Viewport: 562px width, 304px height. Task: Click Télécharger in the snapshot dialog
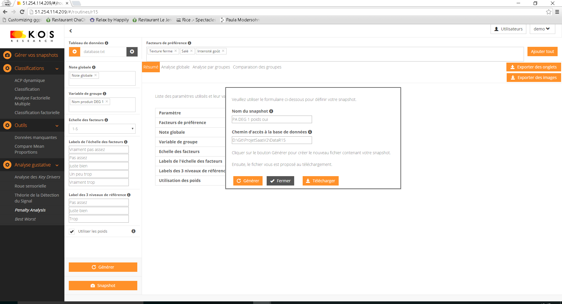tap(321, 181)
